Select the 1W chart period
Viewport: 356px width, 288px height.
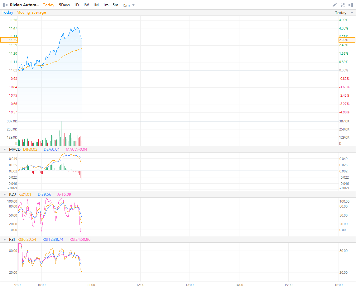(x=86, y=5)
